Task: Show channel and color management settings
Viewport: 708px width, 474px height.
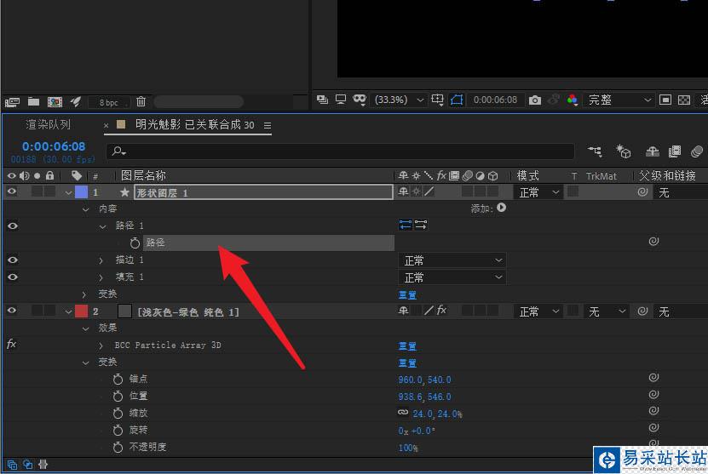Action: [x=572, y=100]
